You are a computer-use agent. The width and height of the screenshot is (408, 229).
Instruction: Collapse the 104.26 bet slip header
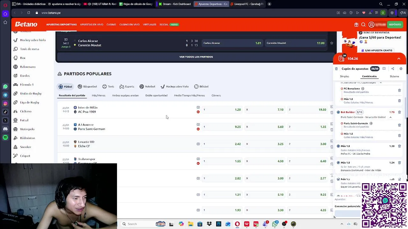click(x=399, y=59)
